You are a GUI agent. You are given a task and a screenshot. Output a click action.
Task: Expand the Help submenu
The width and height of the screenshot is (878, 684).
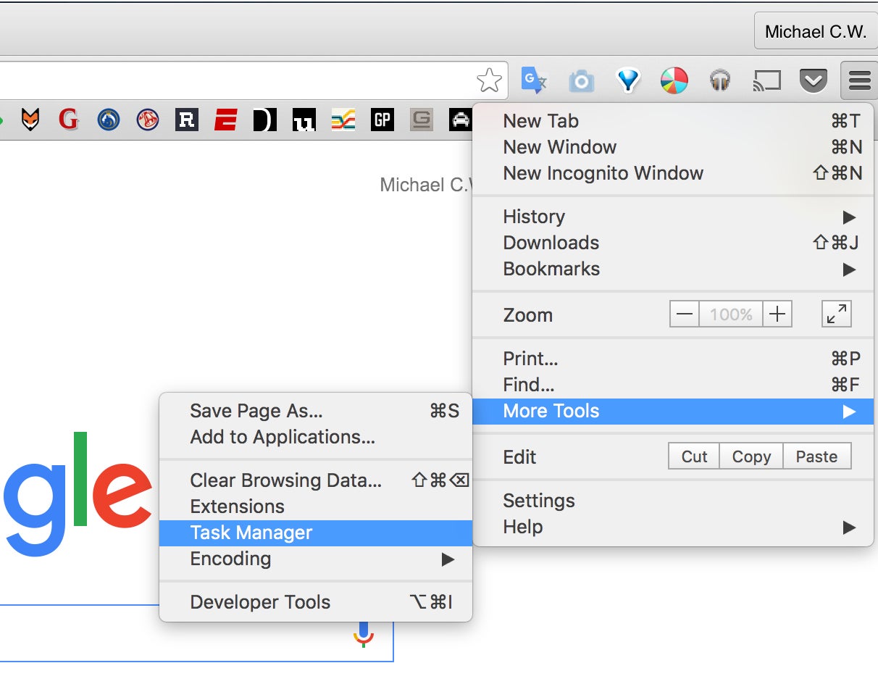click(x=673, y=527)
